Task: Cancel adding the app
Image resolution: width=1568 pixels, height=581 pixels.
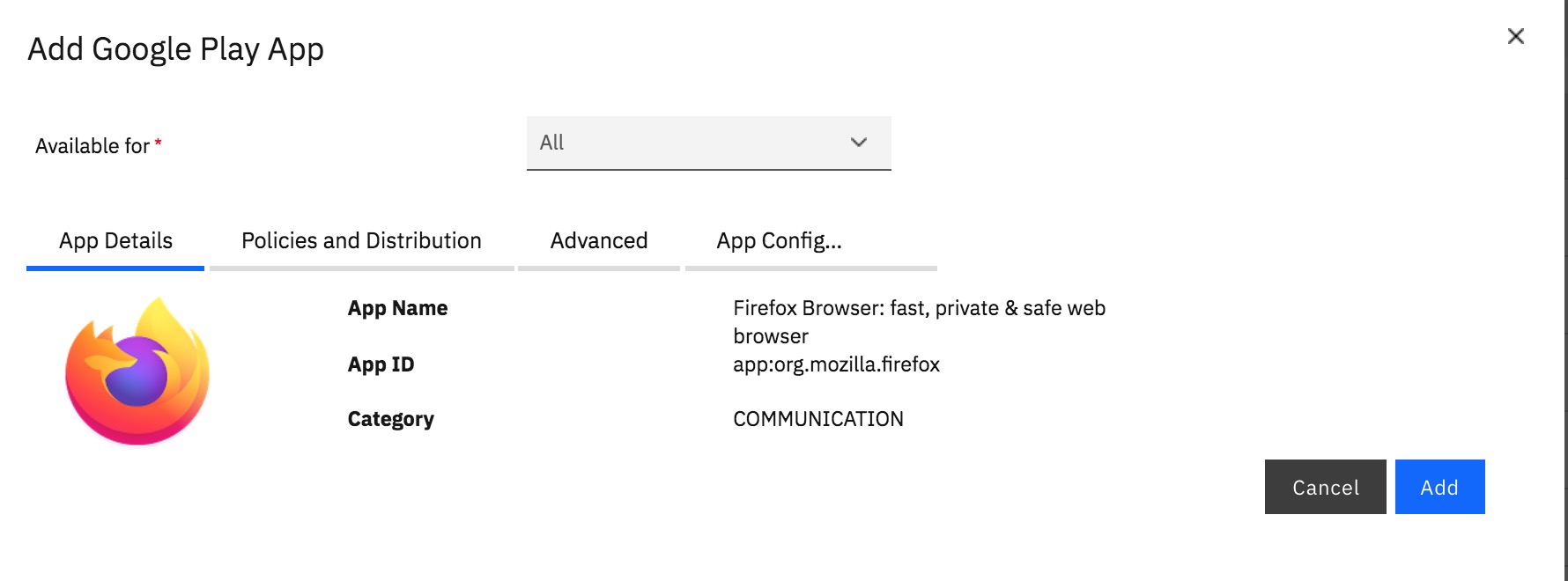Action: [1325, 487]
